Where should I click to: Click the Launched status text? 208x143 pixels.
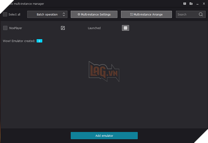[94, 28]
